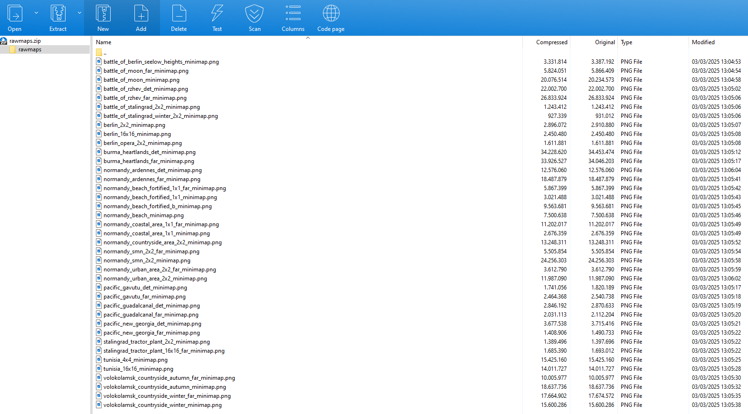Click the file icon of berlin_2x2_minimap.png
This screenshot has height=414, width=748.
[99, 125]
